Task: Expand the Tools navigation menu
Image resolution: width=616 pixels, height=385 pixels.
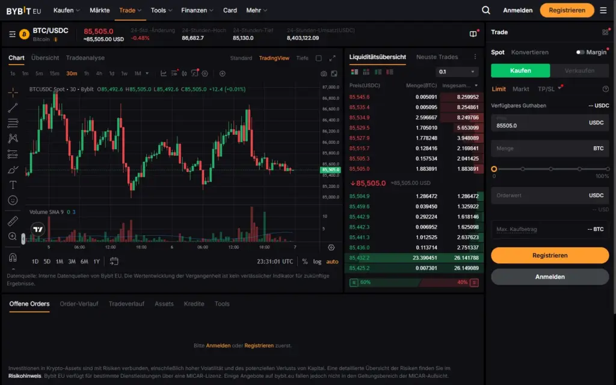Action: point(161,10)
